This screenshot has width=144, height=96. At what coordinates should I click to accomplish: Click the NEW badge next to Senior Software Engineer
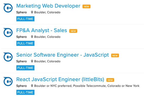pyautogui.click(x=115, y=55)
